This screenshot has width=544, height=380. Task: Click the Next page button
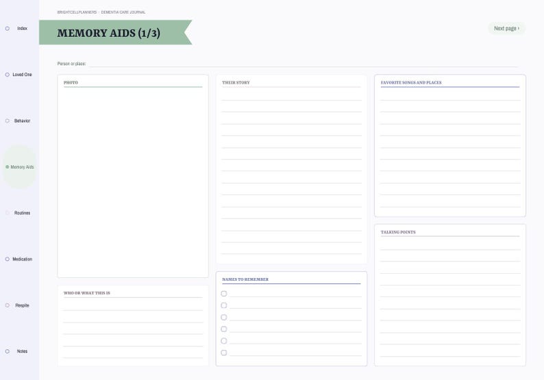point(506,29)
